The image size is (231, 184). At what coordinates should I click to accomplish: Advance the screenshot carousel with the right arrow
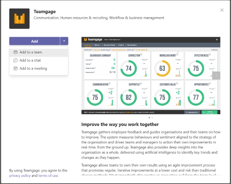point(216,75)
